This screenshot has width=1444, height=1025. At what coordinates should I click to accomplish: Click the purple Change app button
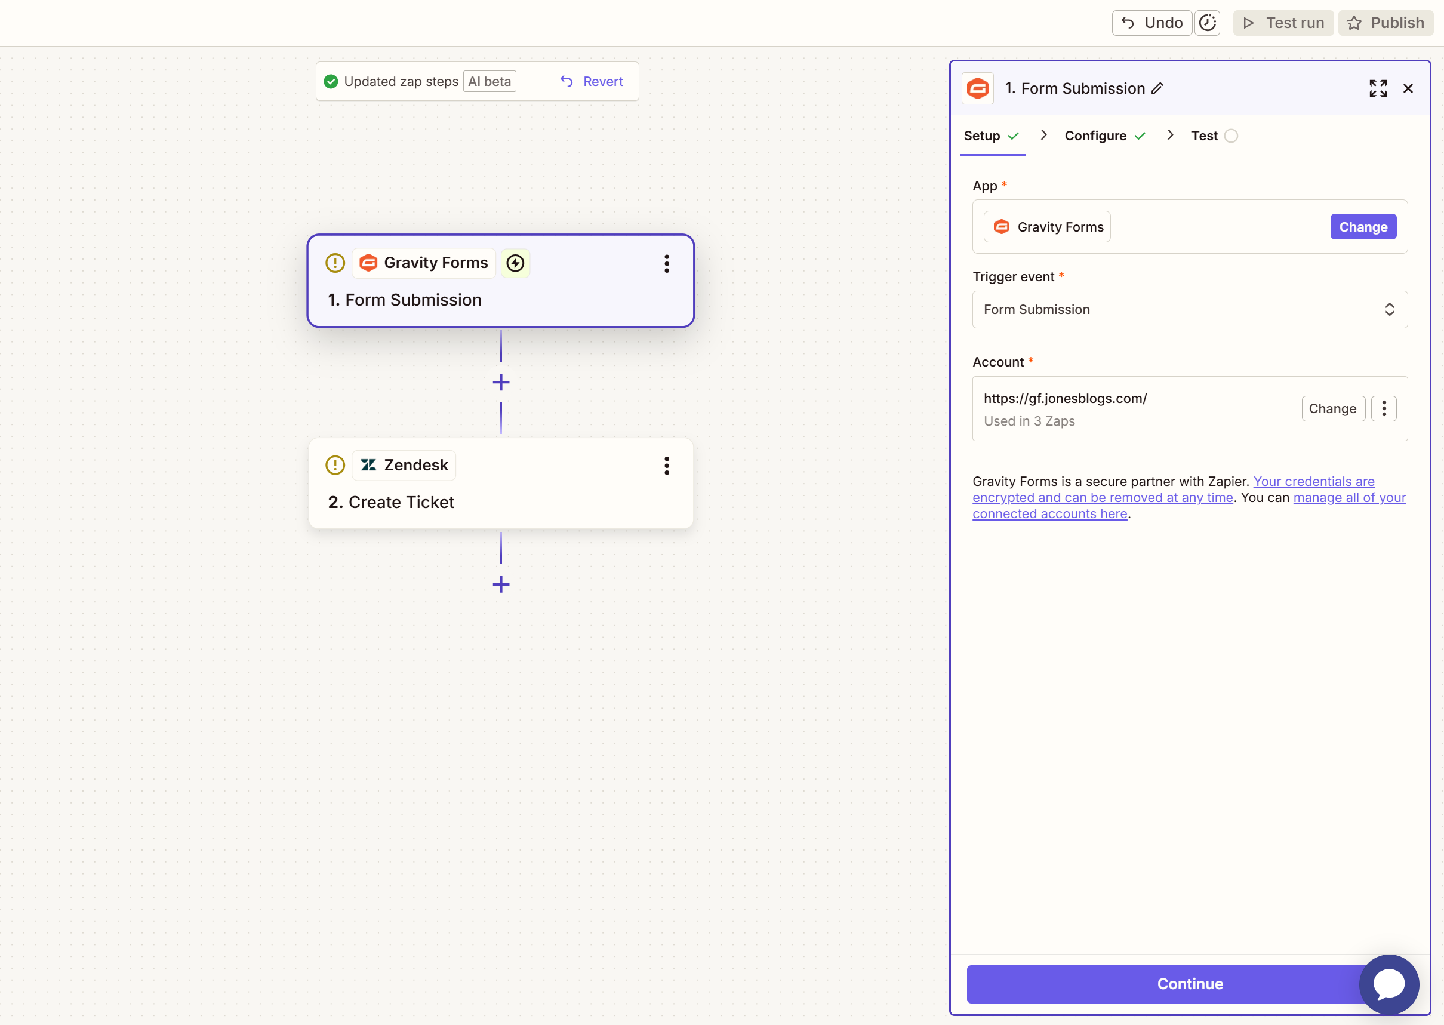[1363, 227]
